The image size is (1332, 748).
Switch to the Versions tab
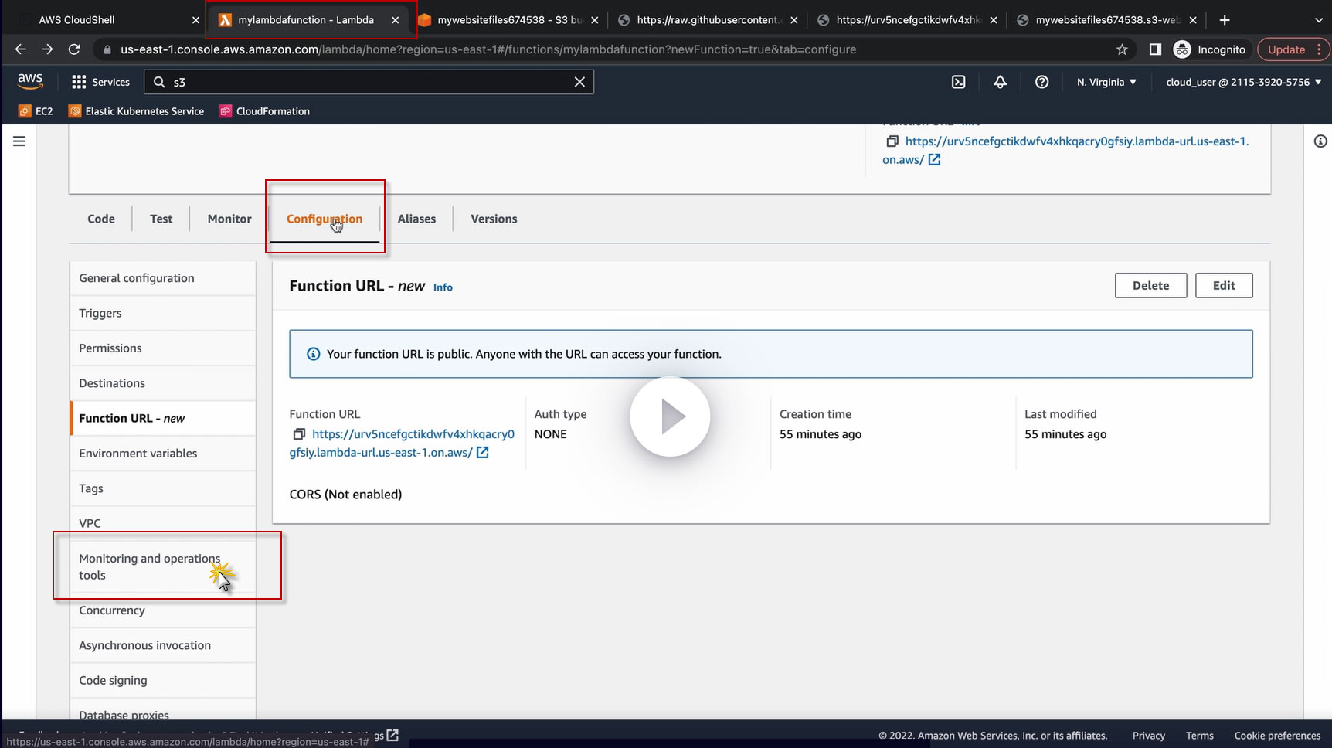coord(494,219)
